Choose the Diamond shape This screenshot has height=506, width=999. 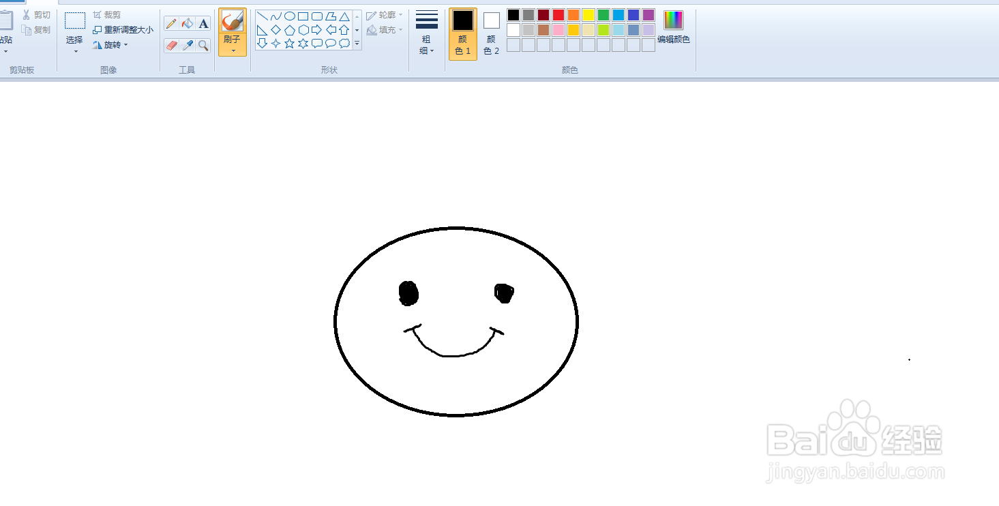click(x=276, y=30)
